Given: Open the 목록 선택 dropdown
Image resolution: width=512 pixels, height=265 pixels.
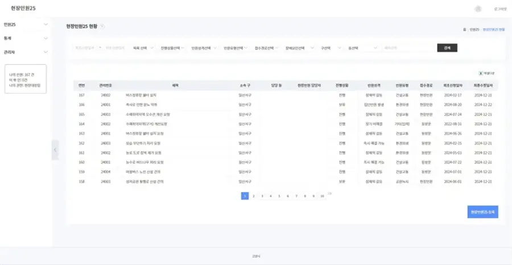Looking at the screenshot, I should point(143,48).
